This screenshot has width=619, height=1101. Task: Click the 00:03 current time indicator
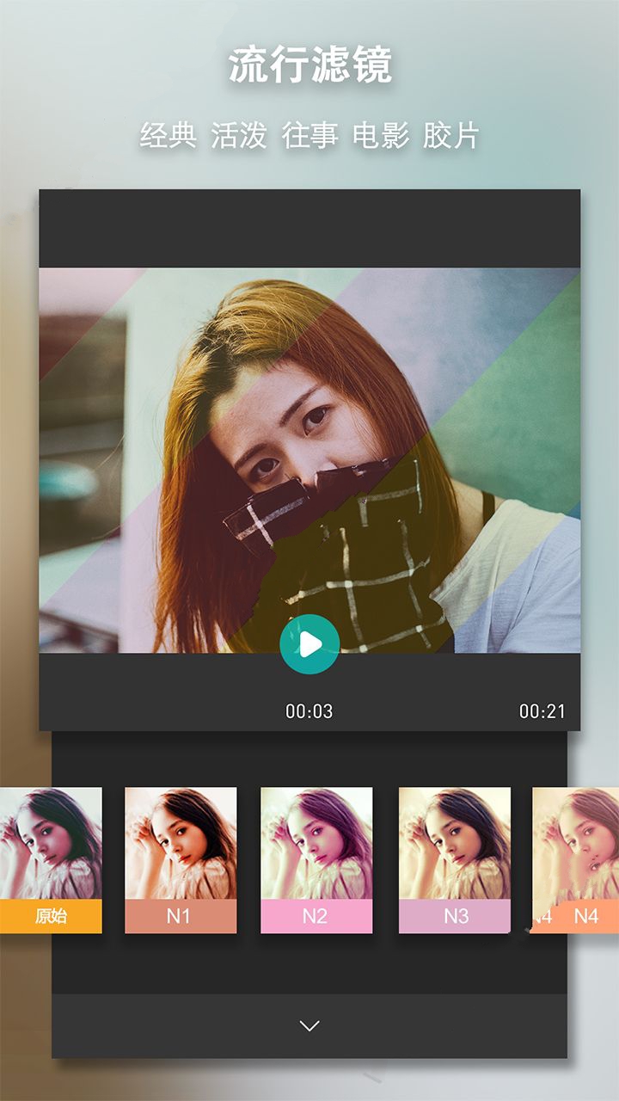309,711
